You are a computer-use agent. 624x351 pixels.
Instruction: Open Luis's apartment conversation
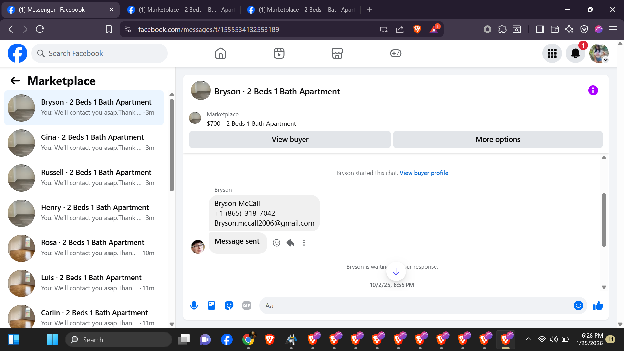click(84, 283)
